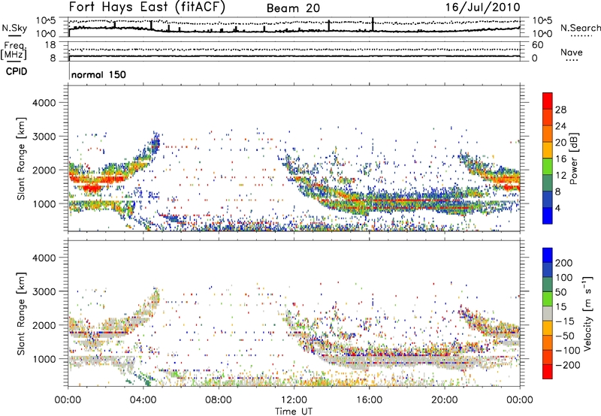Click the 'Time UT' axis title
This screenshot has width=601, height=416.
click(294, 411)
